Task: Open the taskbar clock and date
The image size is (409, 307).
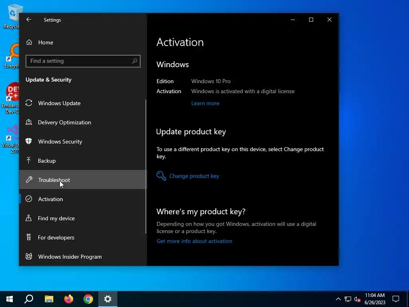Action: pos(375,299)
